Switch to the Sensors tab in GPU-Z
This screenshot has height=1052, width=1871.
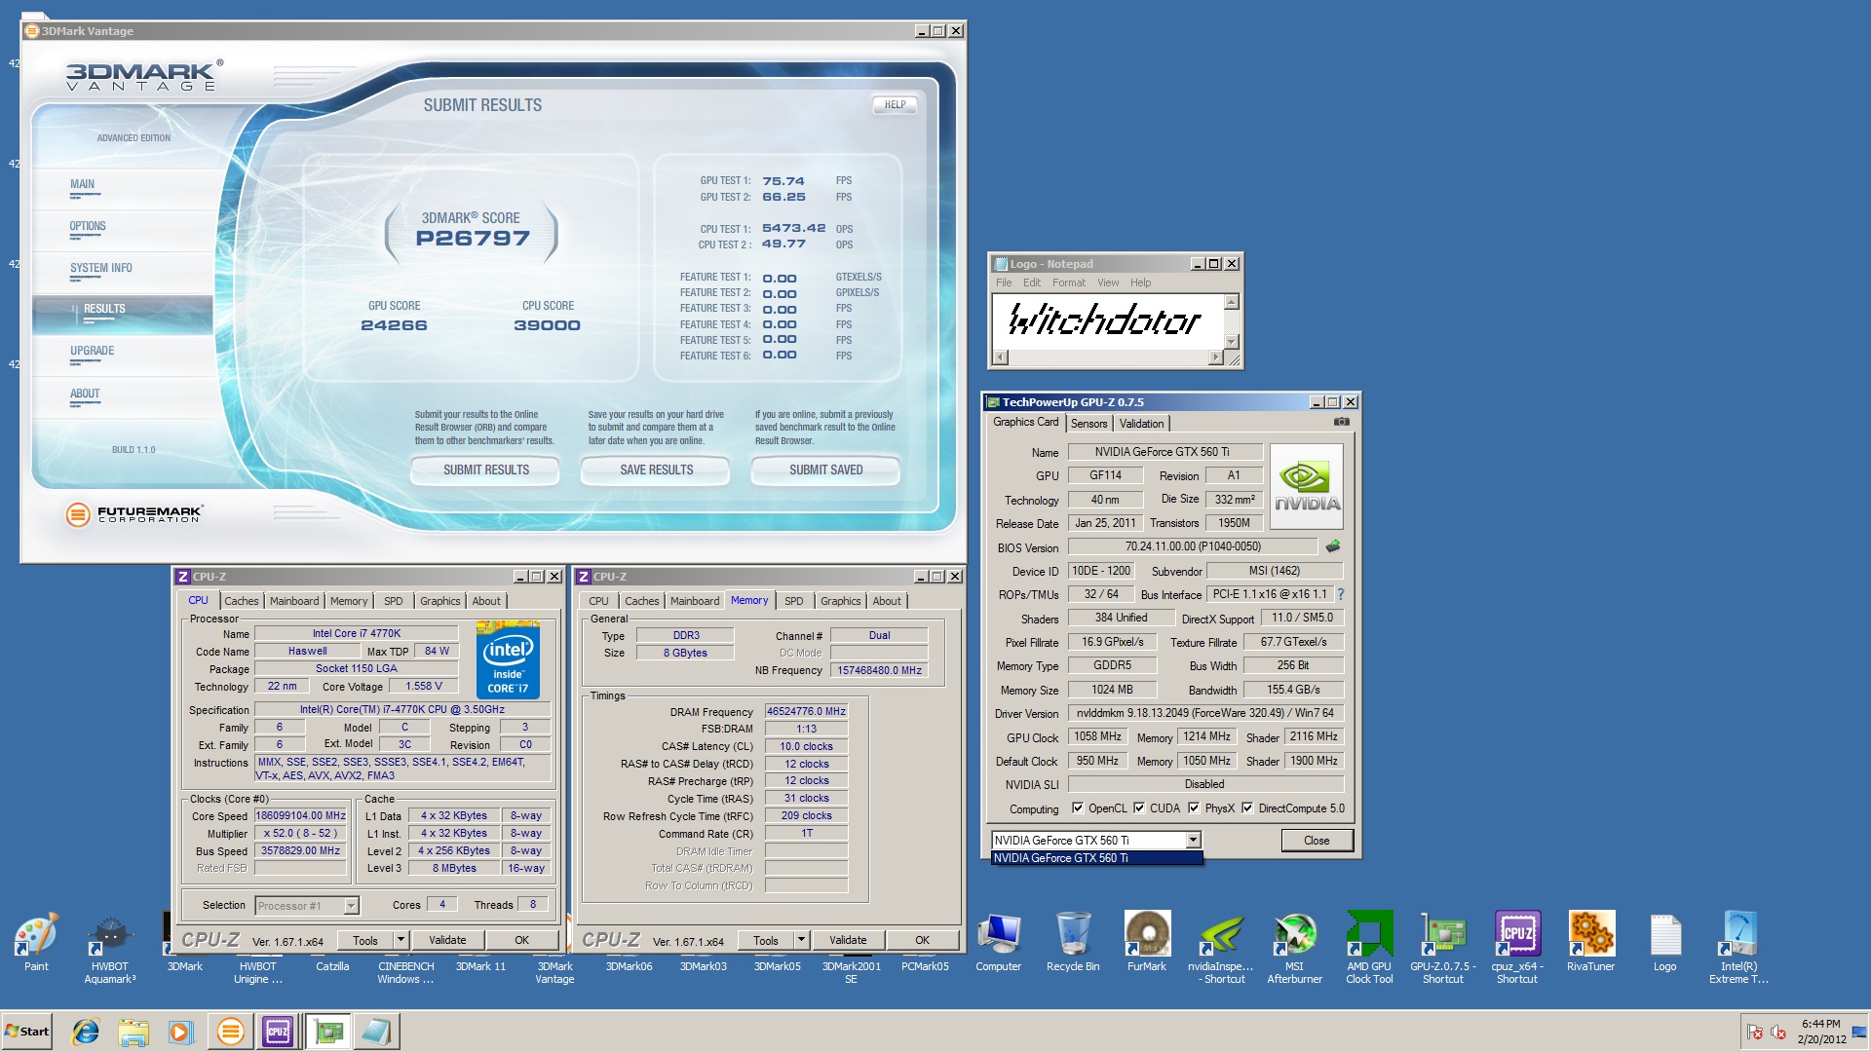point(1088,424)
